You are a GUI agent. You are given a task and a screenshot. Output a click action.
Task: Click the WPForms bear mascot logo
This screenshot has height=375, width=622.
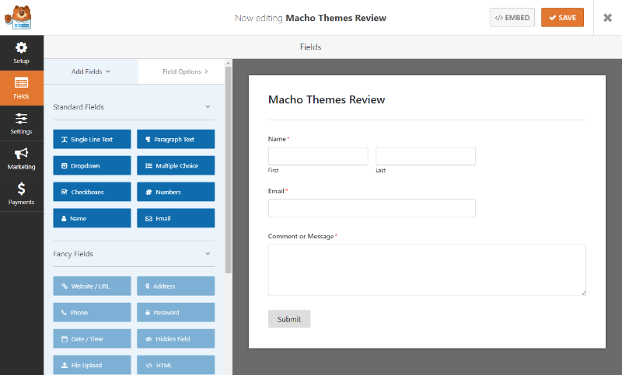pos(18,17)
